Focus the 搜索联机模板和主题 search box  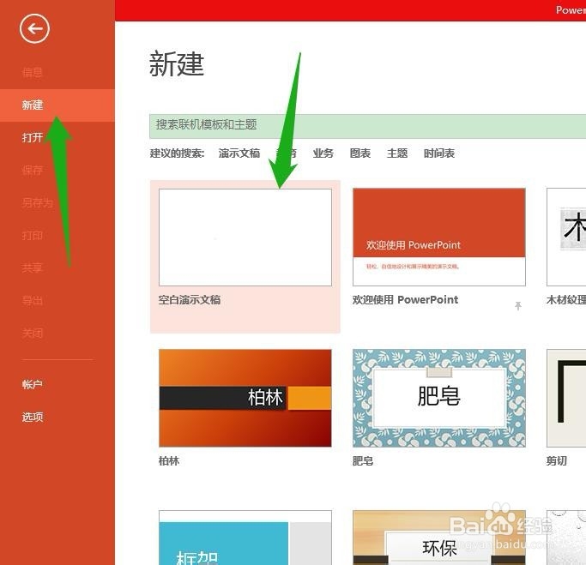pyautogui.click(x=368, y=126)
